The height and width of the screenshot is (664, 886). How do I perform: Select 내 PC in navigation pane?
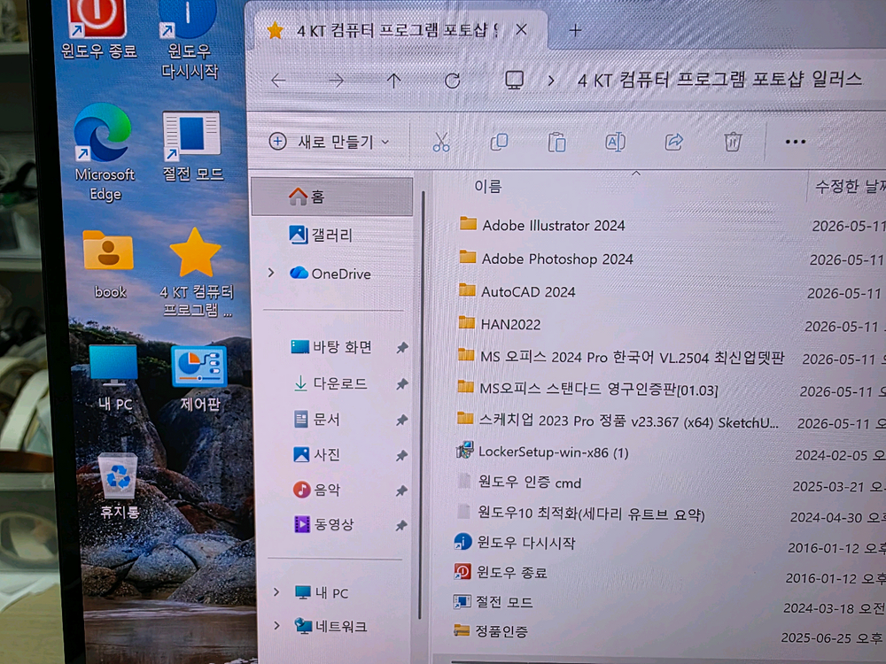(x=322, y=592)
